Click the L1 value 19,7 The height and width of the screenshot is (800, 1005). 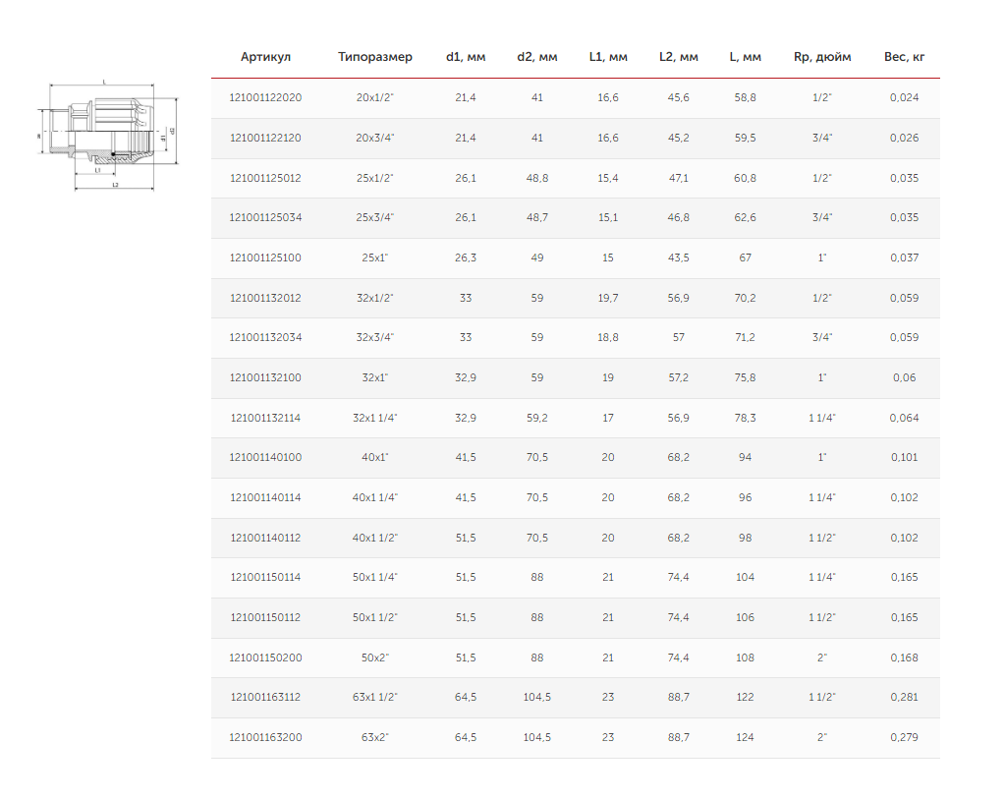click(608, 298)
